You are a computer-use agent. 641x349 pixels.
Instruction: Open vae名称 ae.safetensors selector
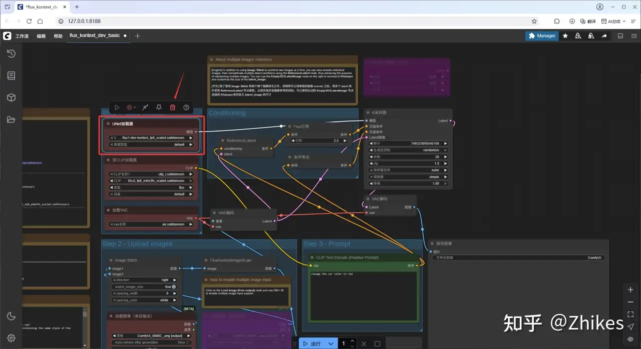152,224
